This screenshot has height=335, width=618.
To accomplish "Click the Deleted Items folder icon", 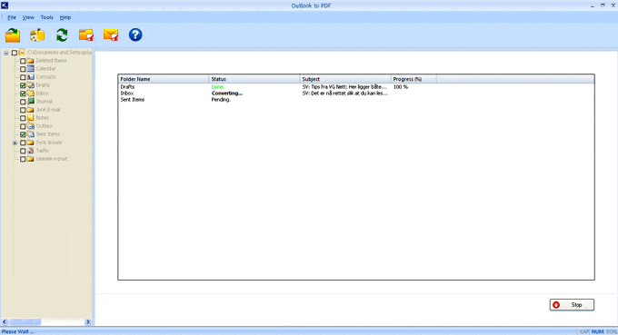I will coord(30,61).
